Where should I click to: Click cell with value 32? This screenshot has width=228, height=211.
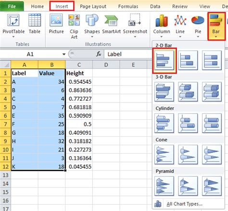(52, 141)
